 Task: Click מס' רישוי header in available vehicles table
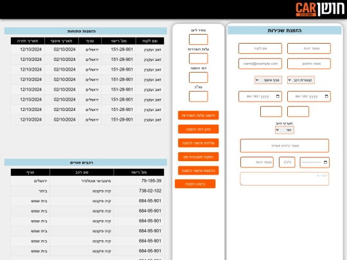tap(139, 172)
